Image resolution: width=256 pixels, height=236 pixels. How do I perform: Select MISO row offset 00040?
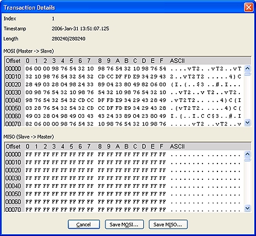(13, 186)
